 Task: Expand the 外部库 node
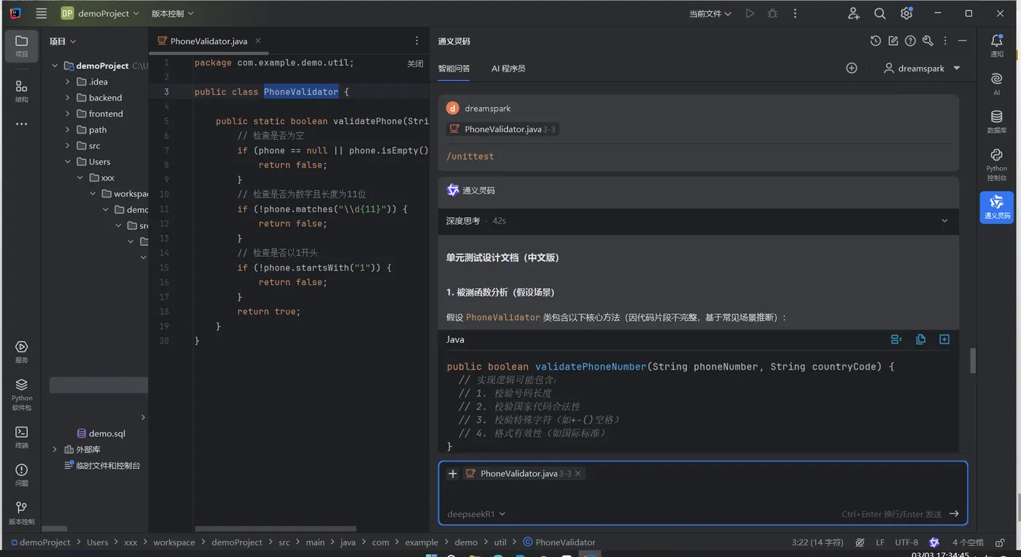pos(55,450)
